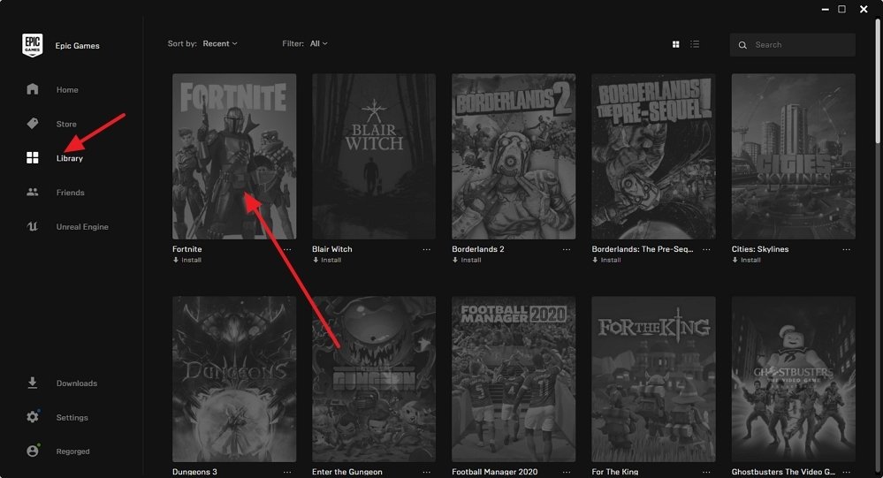Open Settings from the sidebar
883x478 pixels.
coord(72,417)
